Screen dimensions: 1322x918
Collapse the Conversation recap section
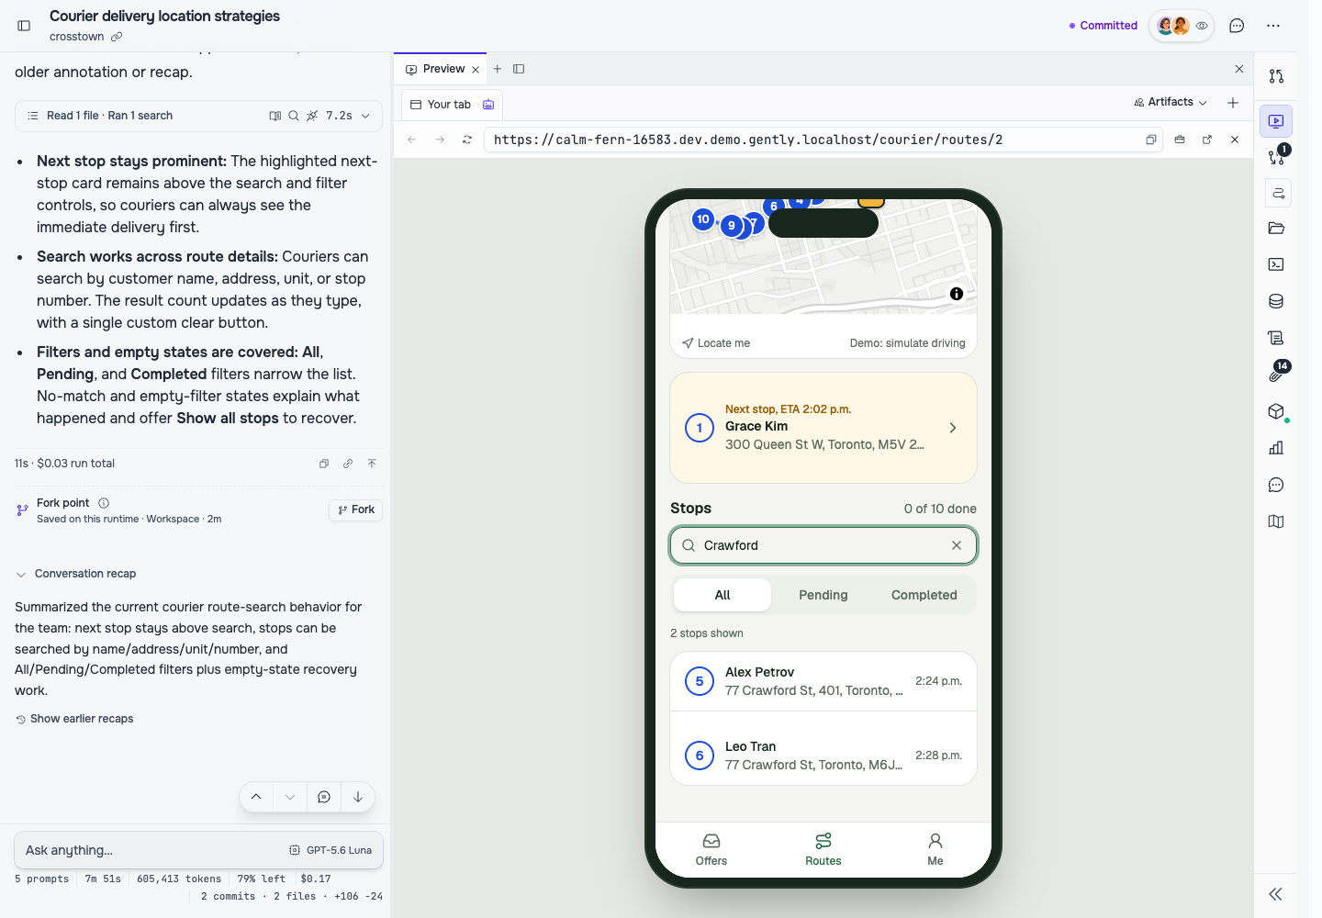(76, 574)
